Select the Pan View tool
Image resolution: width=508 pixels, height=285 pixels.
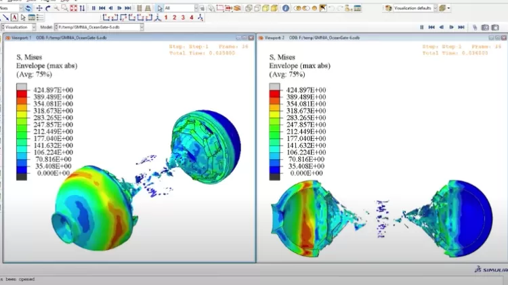pos(39,8)
